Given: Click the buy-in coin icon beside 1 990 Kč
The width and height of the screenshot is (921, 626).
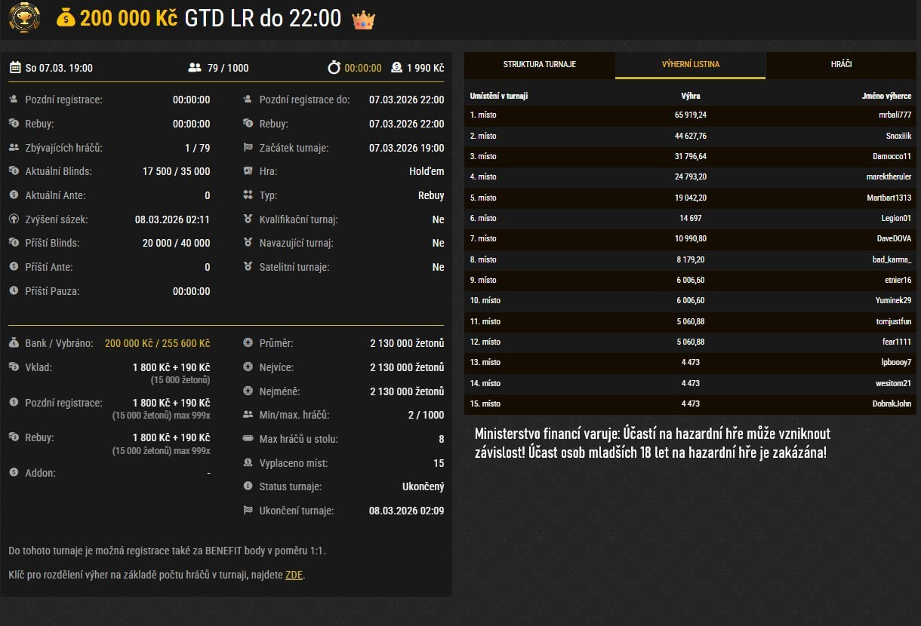Looking at the screenshot, I should click(x=396, y=67).
